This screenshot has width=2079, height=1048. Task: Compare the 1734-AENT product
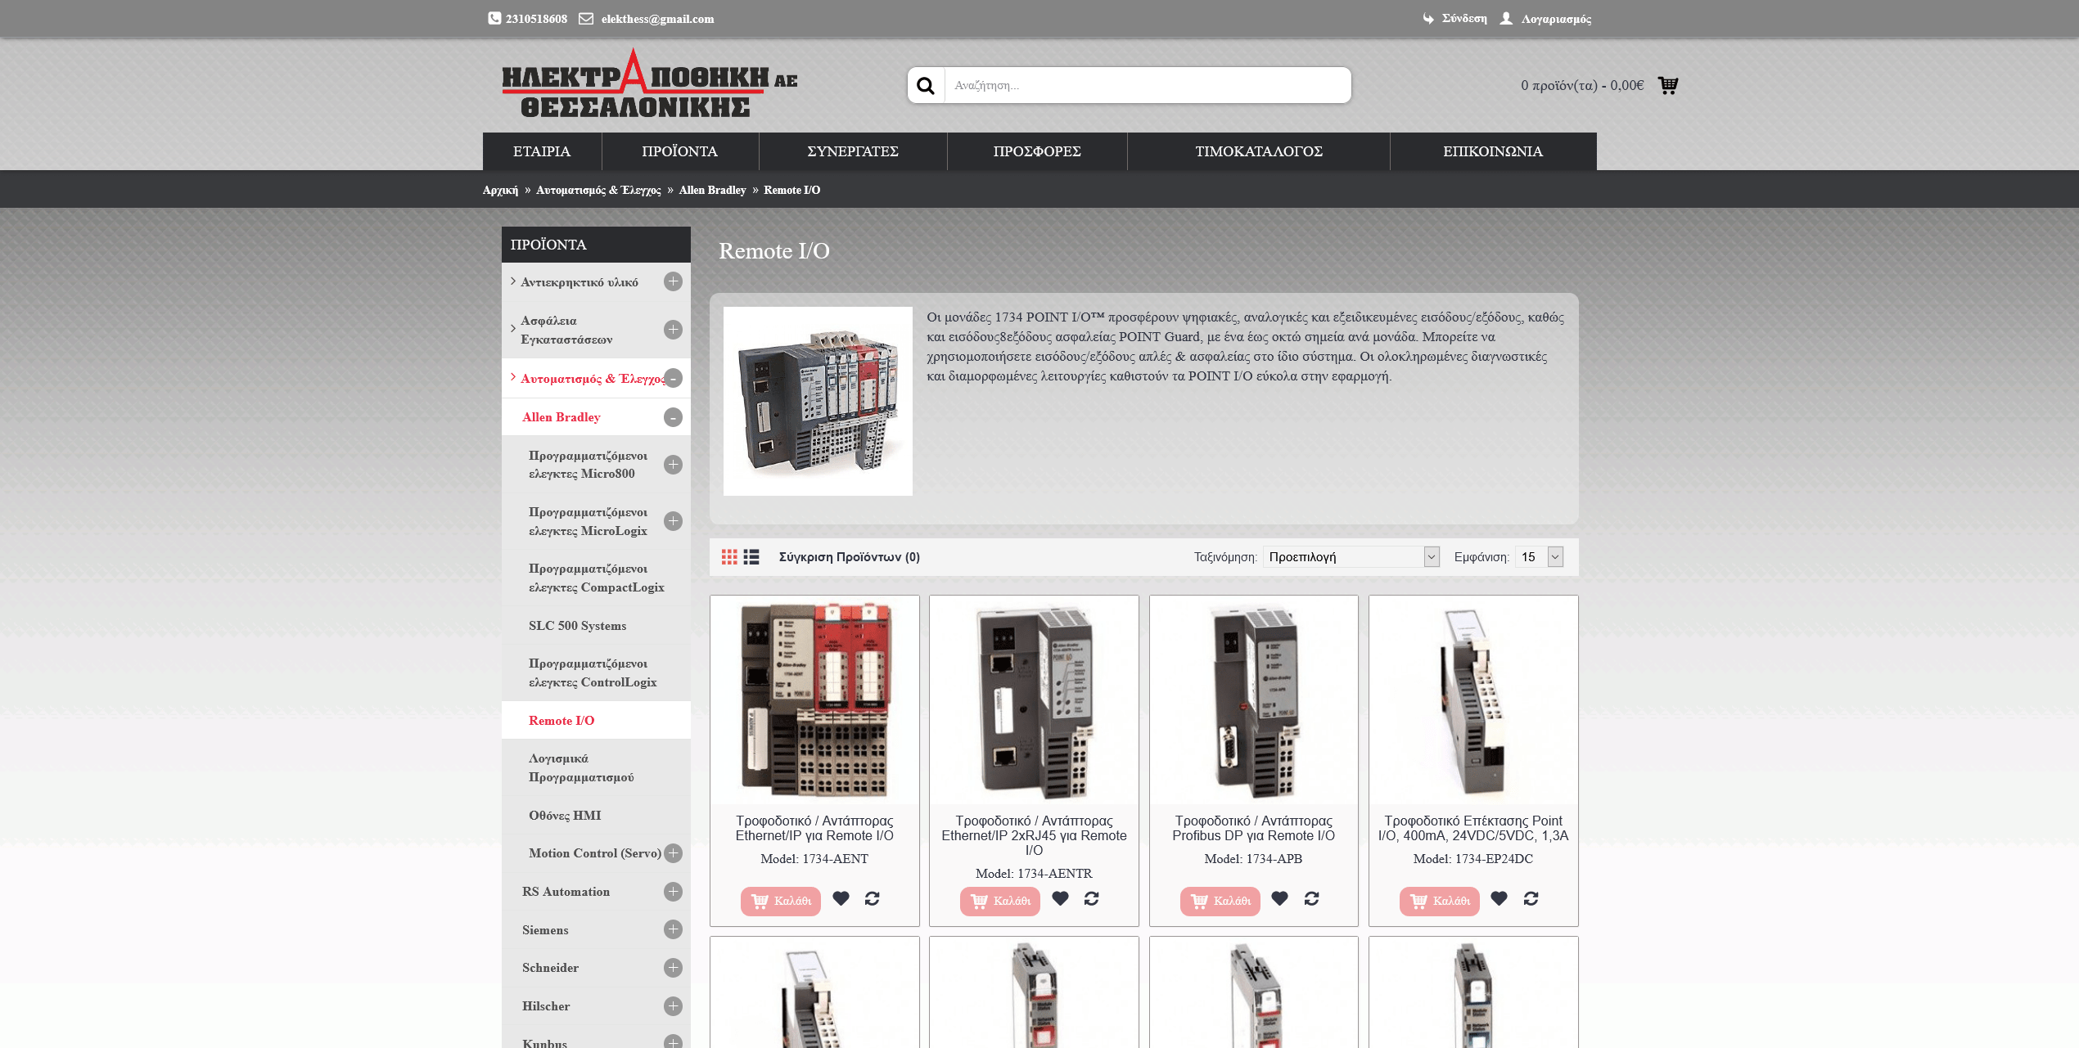point(873,898)
